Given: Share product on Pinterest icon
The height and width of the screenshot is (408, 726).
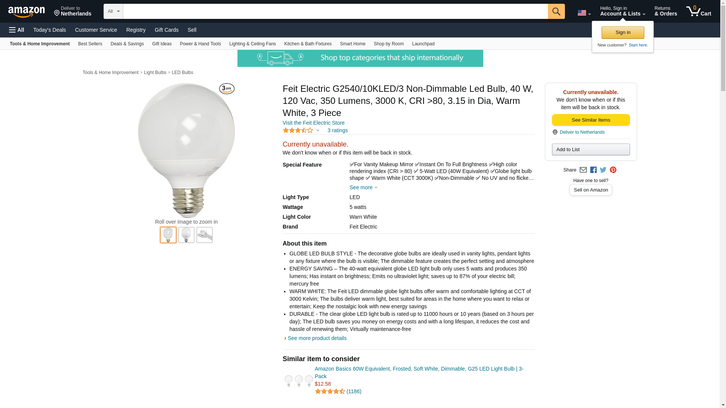Looking at the screenshot, I should [x=613, y=170].
